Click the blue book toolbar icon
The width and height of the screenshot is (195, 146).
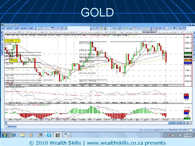tap(120, 28)
